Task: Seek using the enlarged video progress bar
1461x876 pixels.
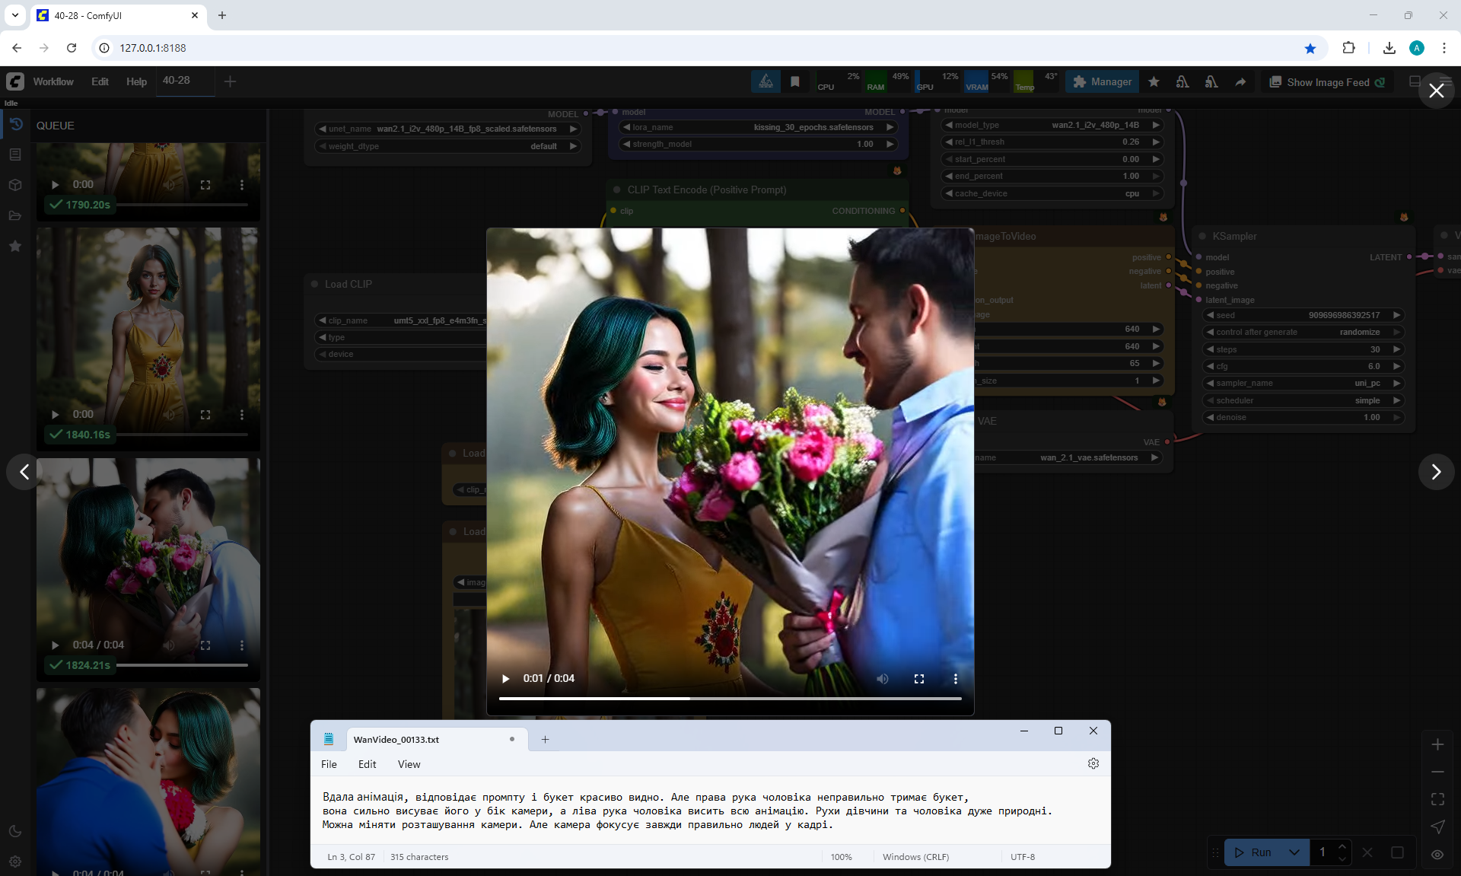Action: [x=730, y=698]
